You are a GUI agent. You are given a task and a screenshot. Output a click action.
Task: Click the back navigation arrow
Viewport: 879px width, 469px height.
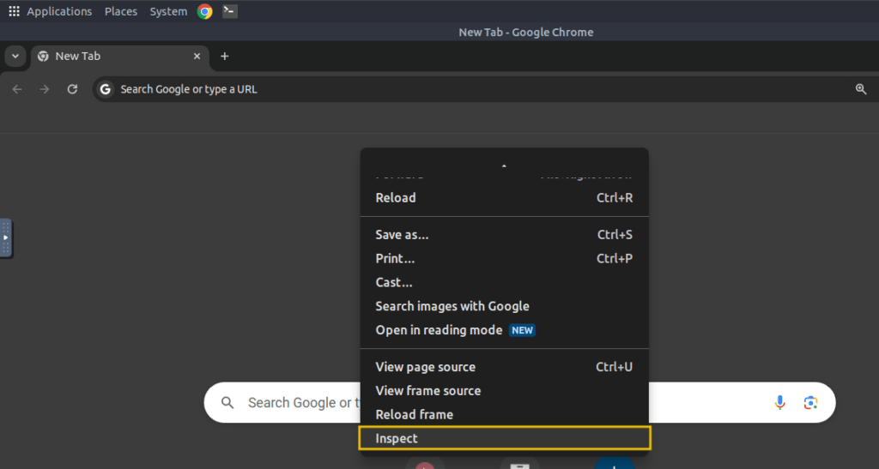(x=17, y=89)
